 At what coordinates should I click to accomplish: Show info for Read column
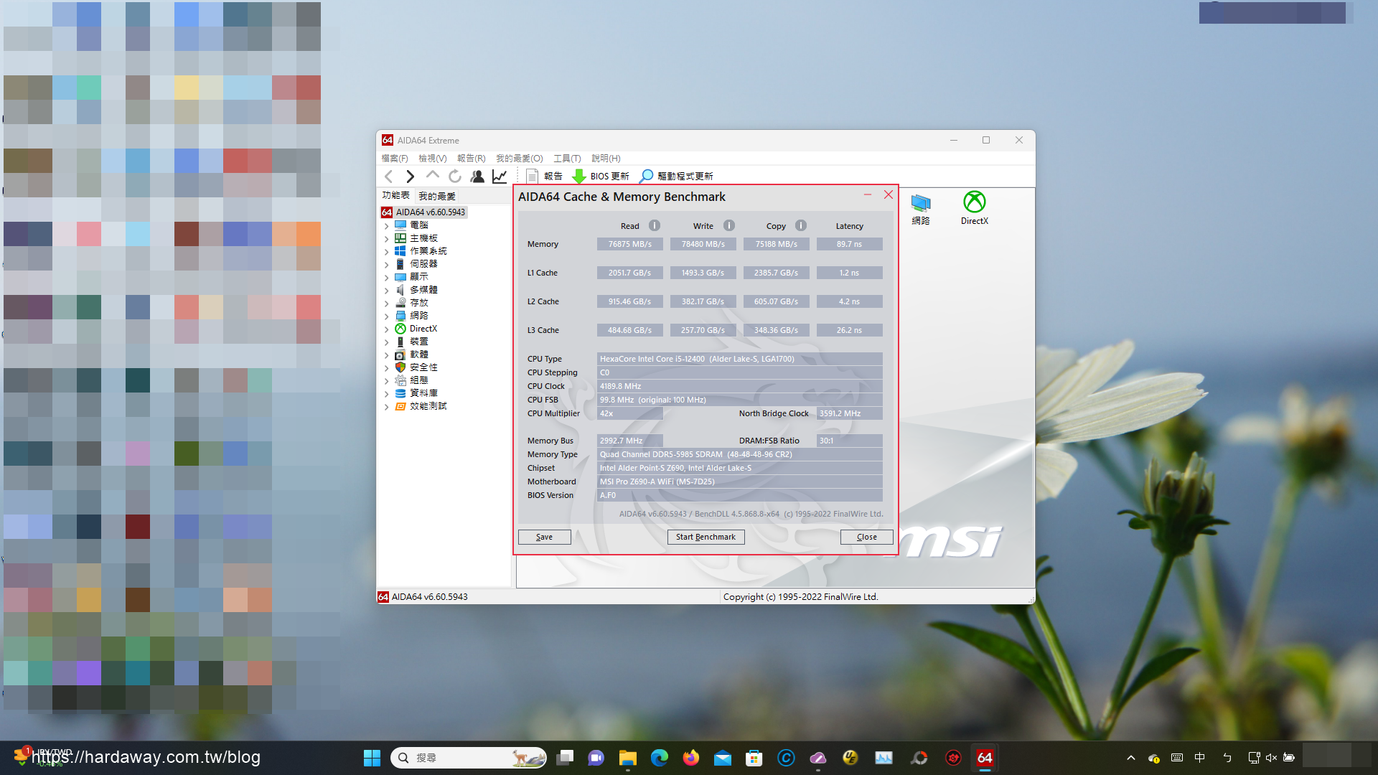654,225
